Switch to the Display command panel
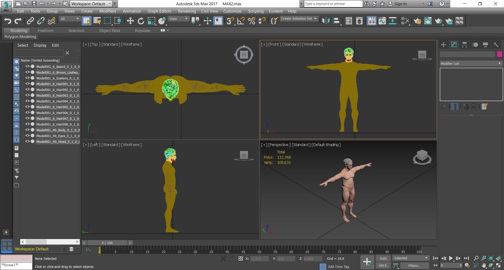This screenshot has width=504, height=270. pos(485,45)
